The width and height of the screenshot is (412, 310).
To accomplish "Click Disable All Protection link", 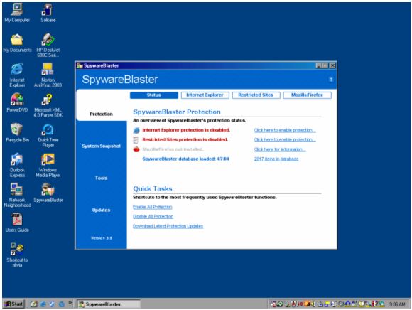I will 153,216.
